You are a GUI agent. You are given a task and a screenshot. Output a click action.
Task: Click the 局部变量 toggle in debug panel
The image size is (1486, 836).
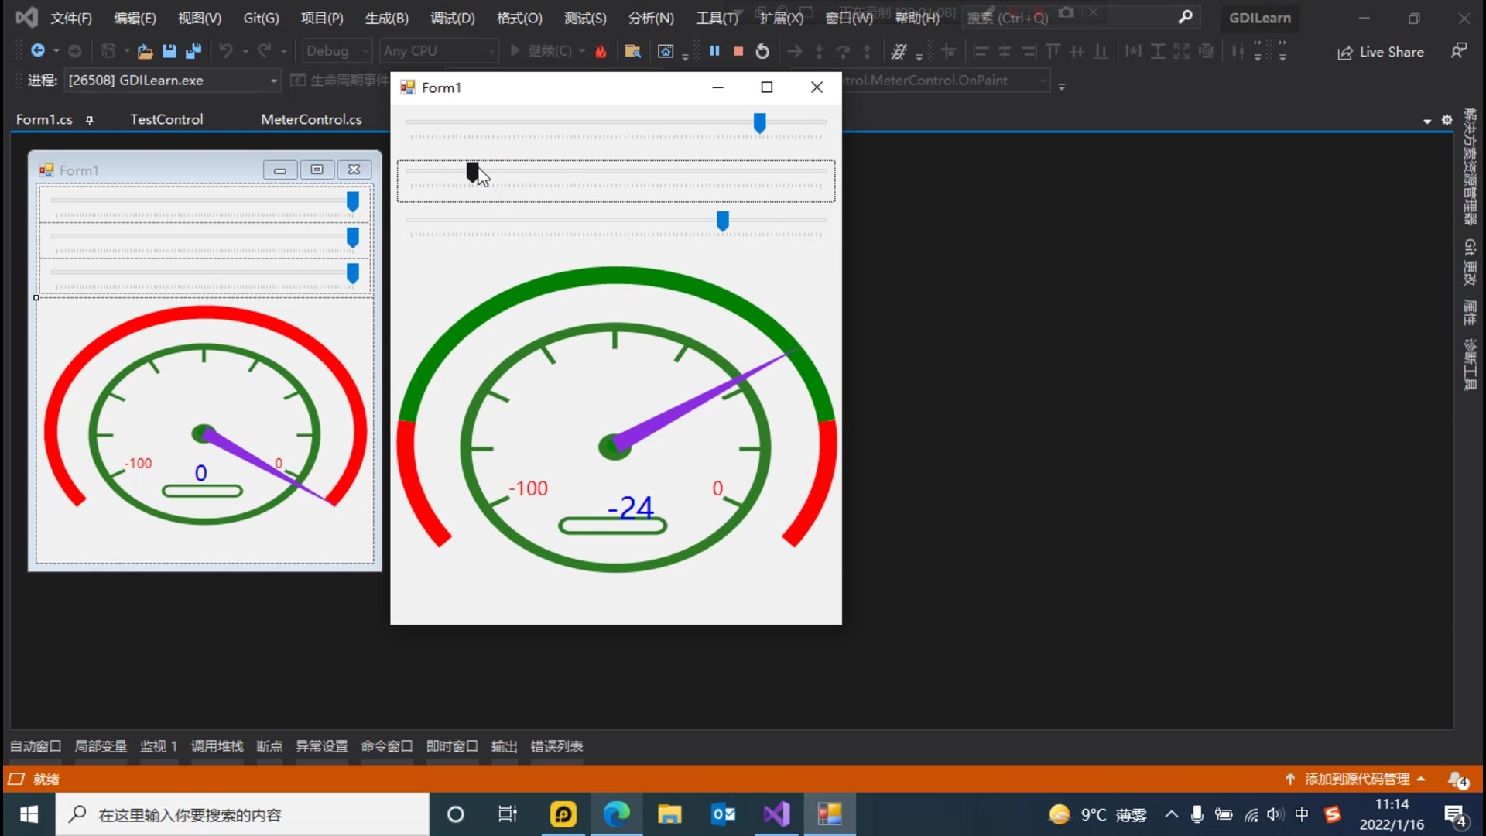pyautogui.click(x=100, y=746)
